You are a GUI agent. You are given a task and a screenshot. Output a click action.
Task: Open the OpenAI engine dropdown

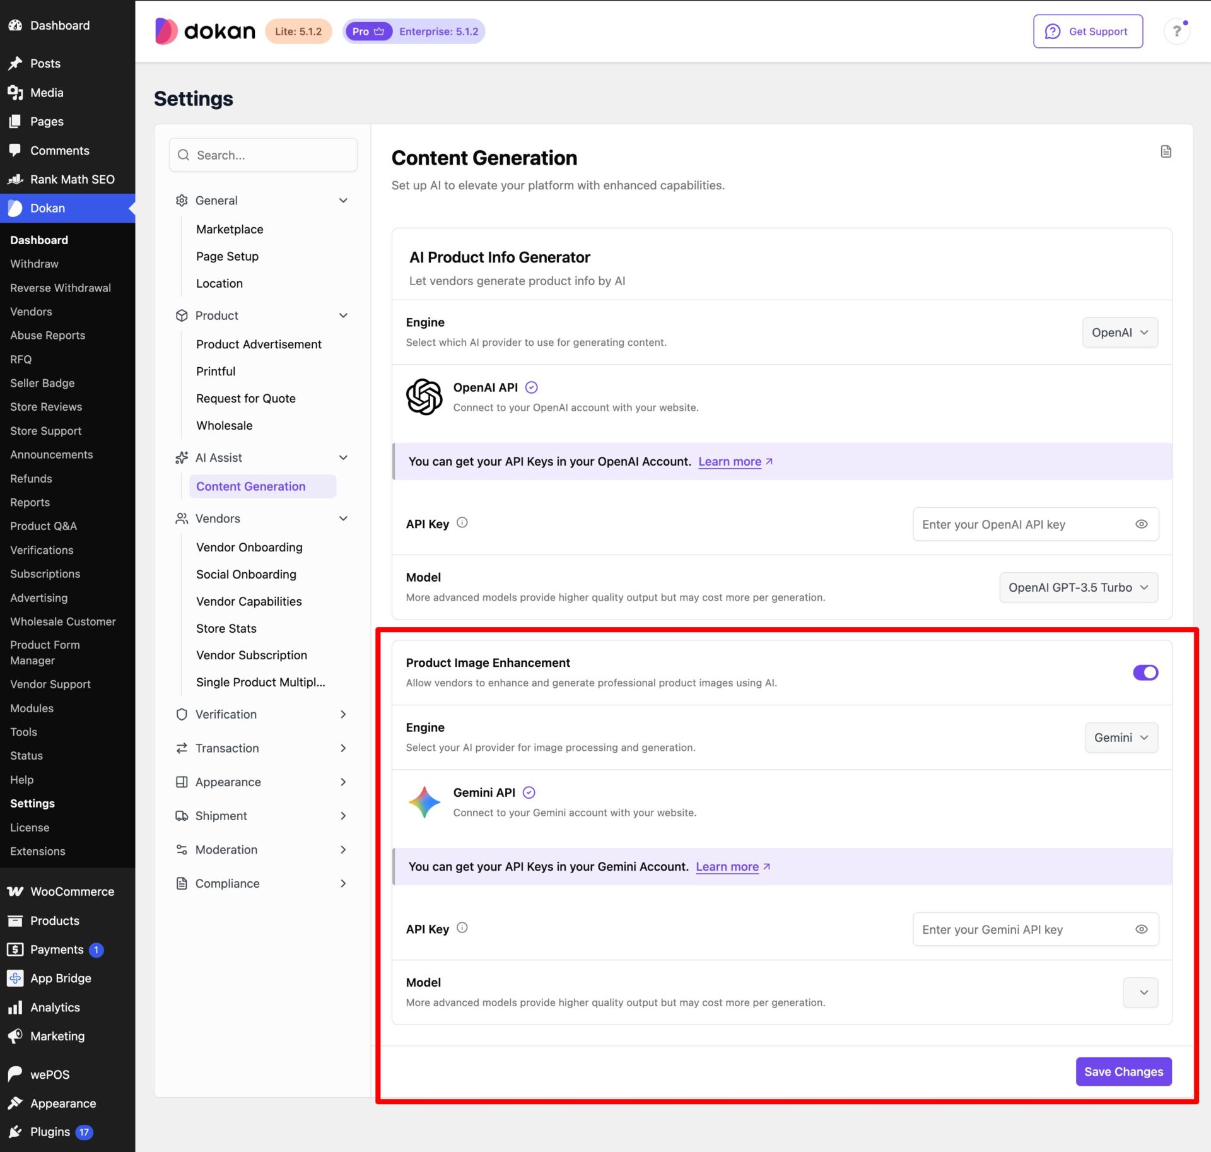point(1120,332)
